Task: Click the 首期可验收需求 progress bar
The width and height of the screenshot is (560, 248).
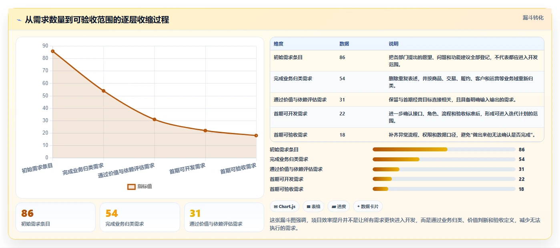Action: click(x=444, y=189)
